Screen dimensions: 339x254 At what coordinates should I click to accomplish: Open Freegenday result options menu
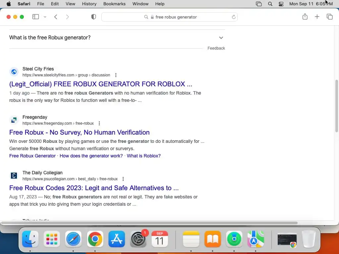[x=99, y=123]
